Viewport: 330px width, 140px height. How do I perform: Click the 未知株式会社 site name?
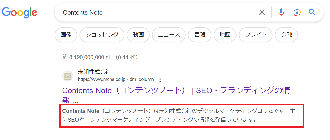94,72
